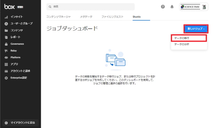Image resolution: width=213 pixels, height=128 pixels.
Task: Open the SCIENCE PARK account menu
Action: [x=194, y=7]
